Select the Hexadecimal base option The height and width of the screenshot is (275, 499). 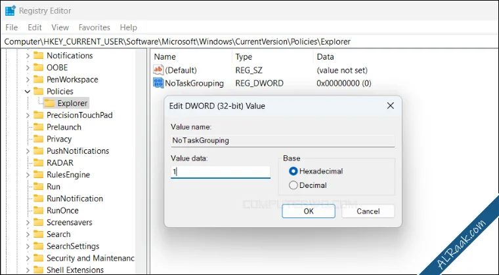pos(316,172)
